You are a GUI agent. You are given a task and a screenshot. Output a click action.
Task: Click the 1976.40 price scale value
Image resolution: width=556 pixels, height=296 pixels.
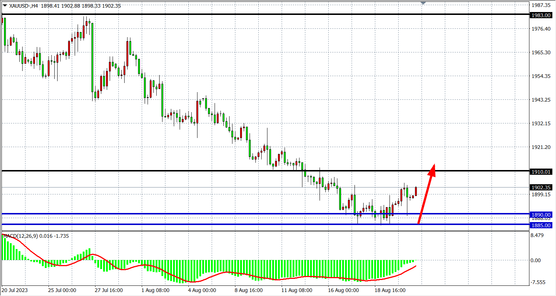(541, 29)
